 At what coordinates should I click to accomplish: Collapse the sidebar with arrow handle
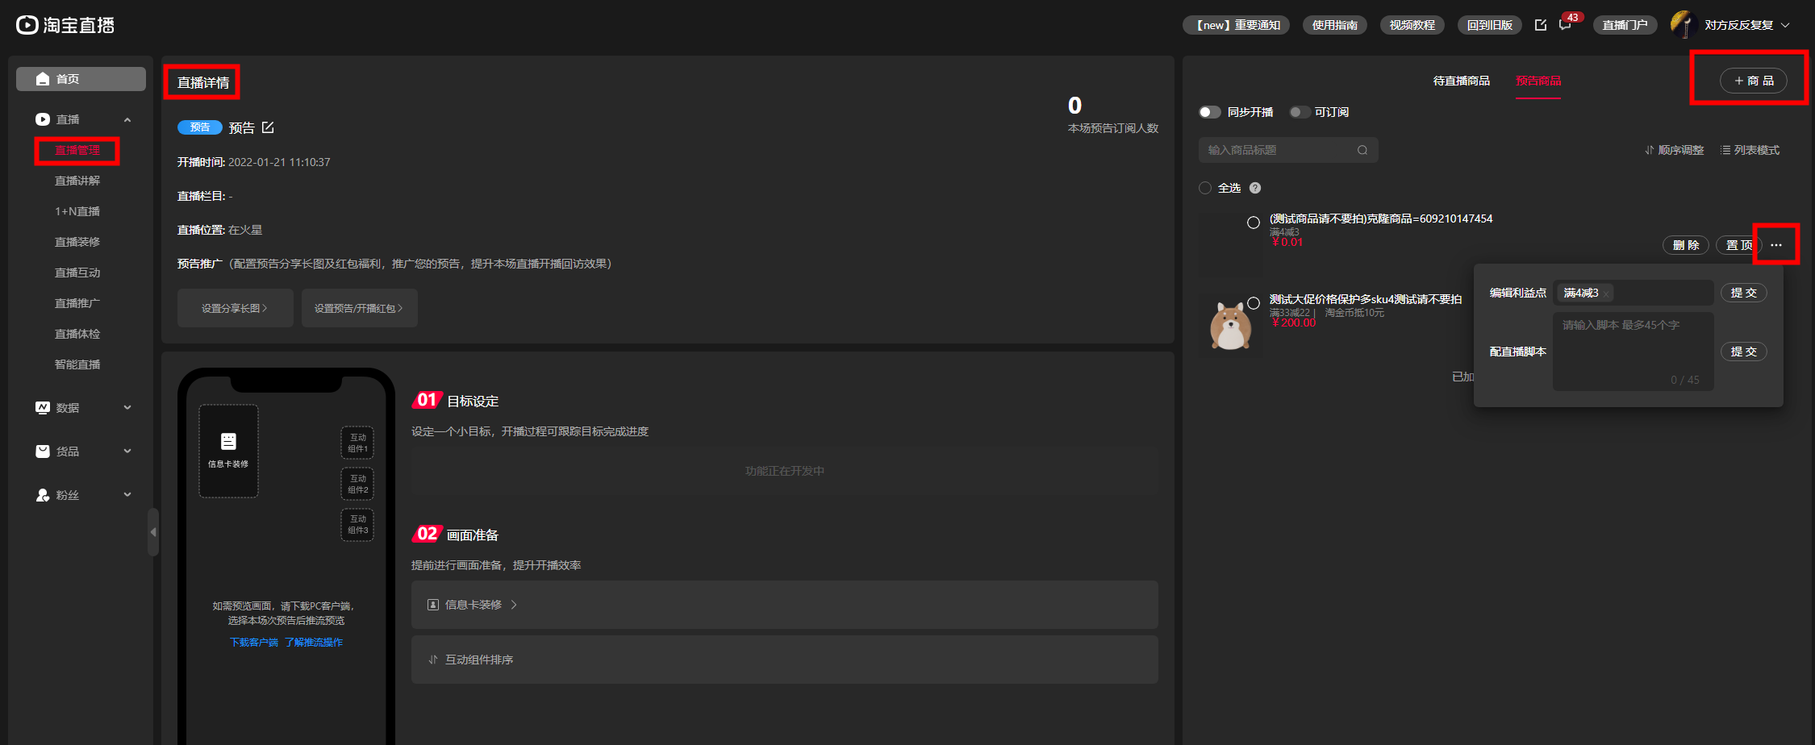click(153, 532)
